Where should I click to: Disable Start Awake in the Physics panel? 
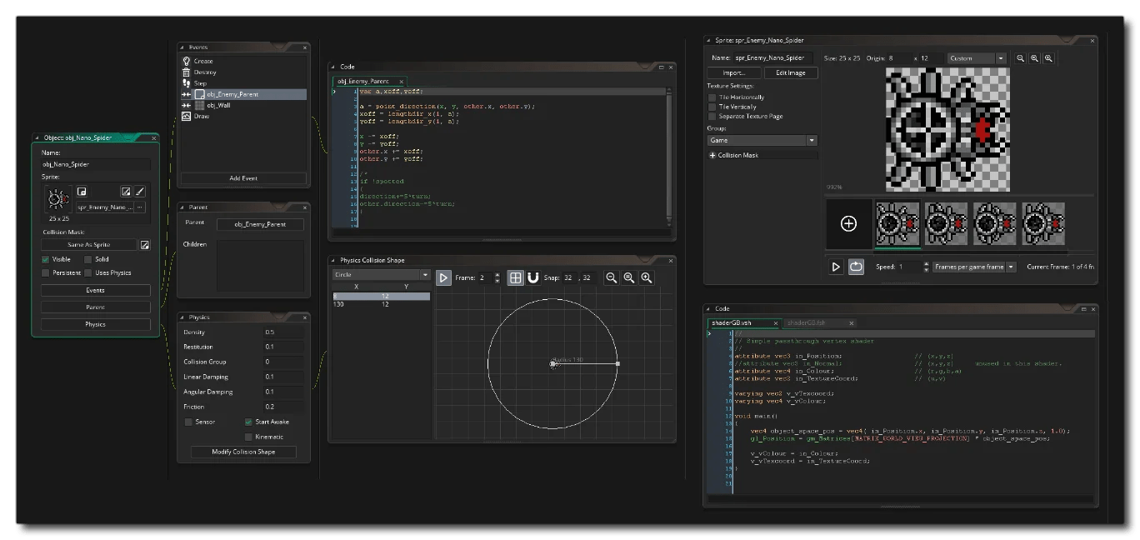pyautogui.click(x=247, y=422)
